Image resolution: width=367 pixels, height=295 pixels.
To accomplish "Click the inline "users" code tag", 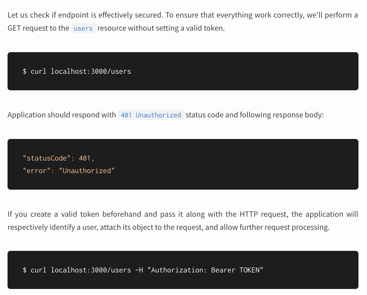I will [83, 28].
